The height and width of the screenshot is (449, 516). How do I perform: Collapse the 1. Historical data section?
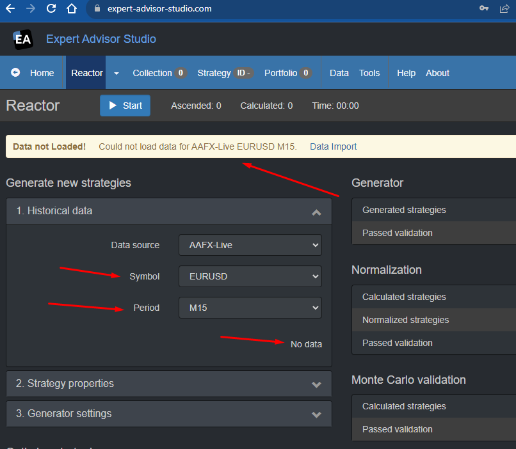pos(169,211)
